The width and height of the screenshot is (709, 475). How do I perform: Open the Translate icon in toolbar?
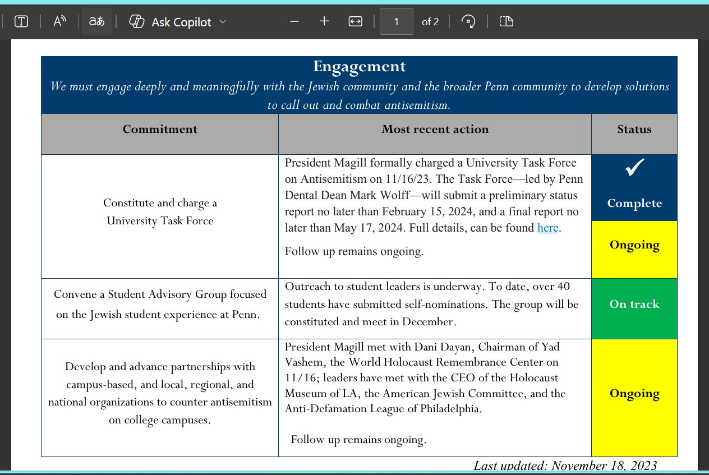coord(97,22)
